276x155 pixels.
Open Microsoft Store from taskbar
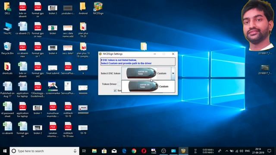[x=104, y=151]
